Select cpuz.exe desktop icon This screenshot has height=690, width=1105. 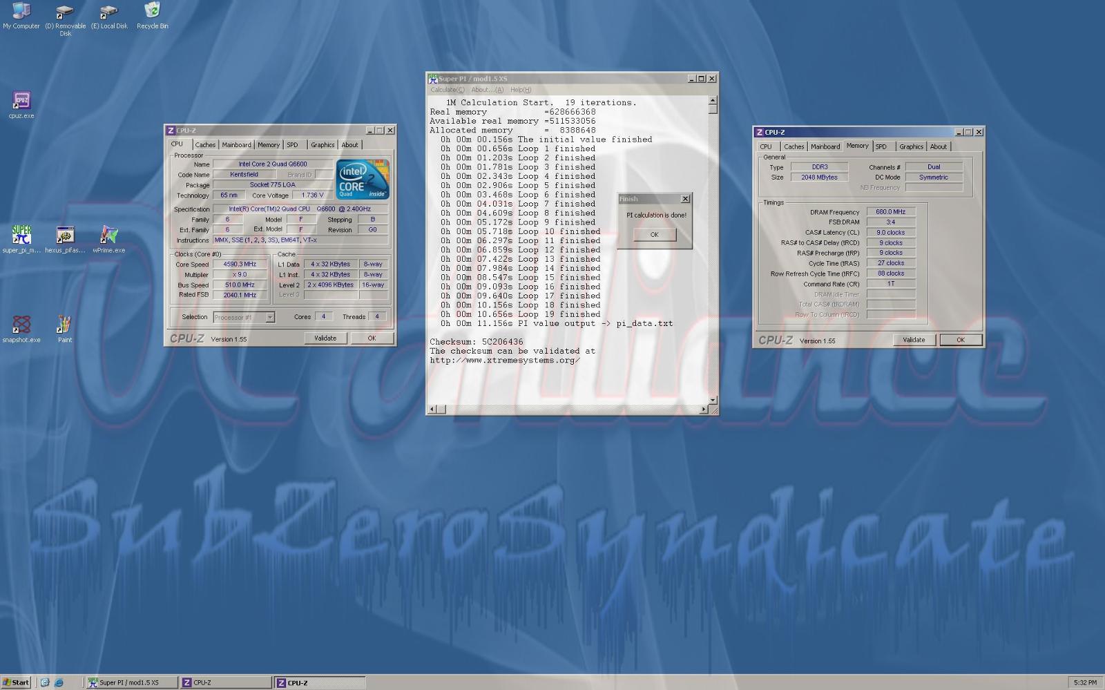(21, 105)
